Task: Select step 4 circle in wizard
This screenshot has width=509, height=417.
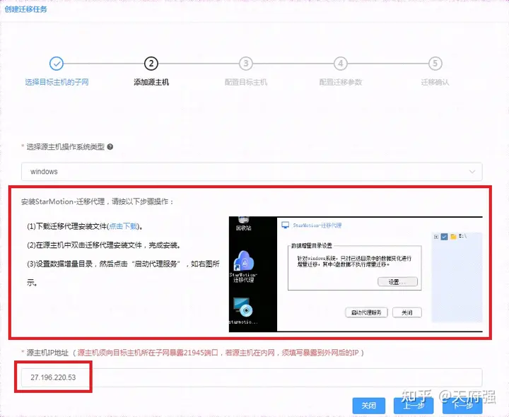Action: (x=340, y=64)
